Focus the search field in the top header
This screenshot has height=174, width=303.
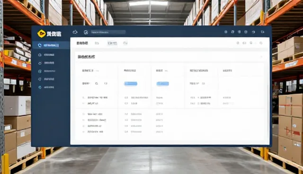click(108, 32)
